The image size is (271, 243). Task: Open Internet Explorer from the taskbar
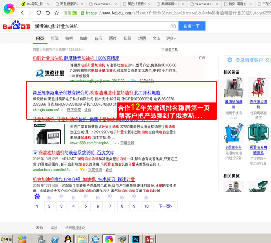(x=95, y=239)
